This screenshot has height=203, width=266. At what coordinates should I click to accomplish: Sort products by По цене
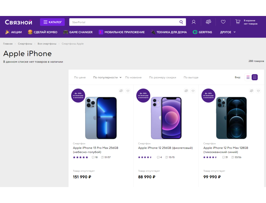click(80, 78)
